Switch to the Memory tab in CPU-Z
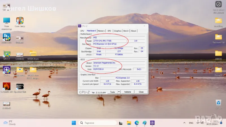The height and width of the screenshot is (127, 226). tap(101, 31)
